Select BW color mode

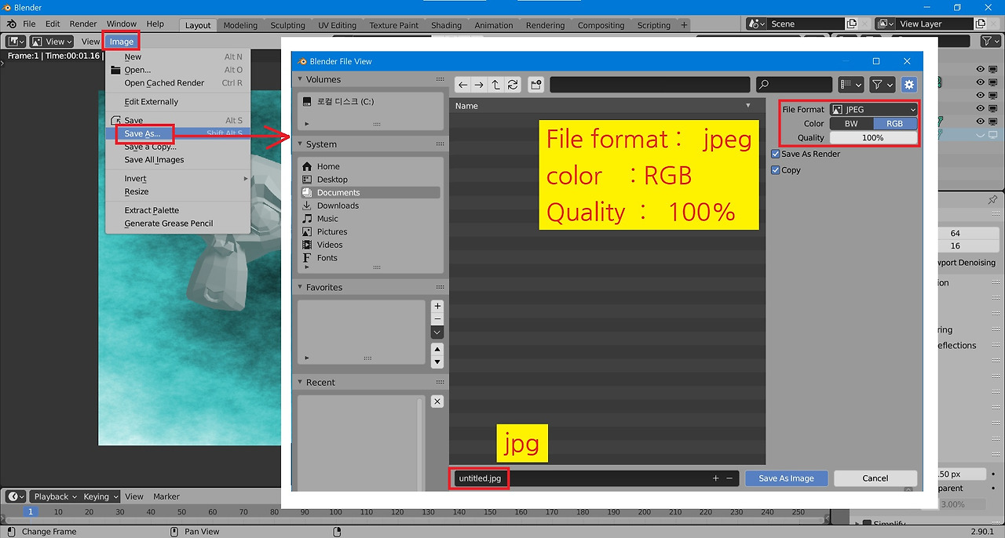(851, 124)
